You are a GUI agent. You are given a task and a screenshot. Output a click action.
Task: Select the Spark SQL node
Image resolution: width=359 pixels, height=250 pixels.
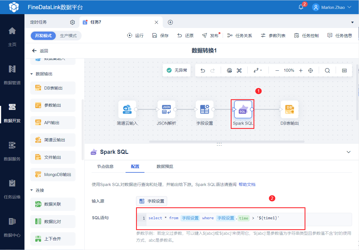click(243, 109)
